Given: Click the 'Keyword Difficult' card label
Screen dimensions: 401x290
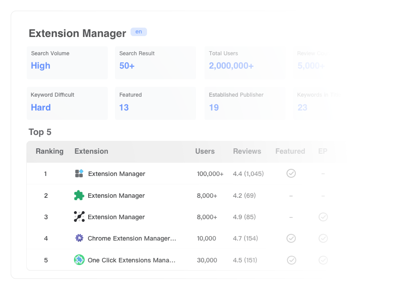Looking at the screenshot, I should coord(53,94).
